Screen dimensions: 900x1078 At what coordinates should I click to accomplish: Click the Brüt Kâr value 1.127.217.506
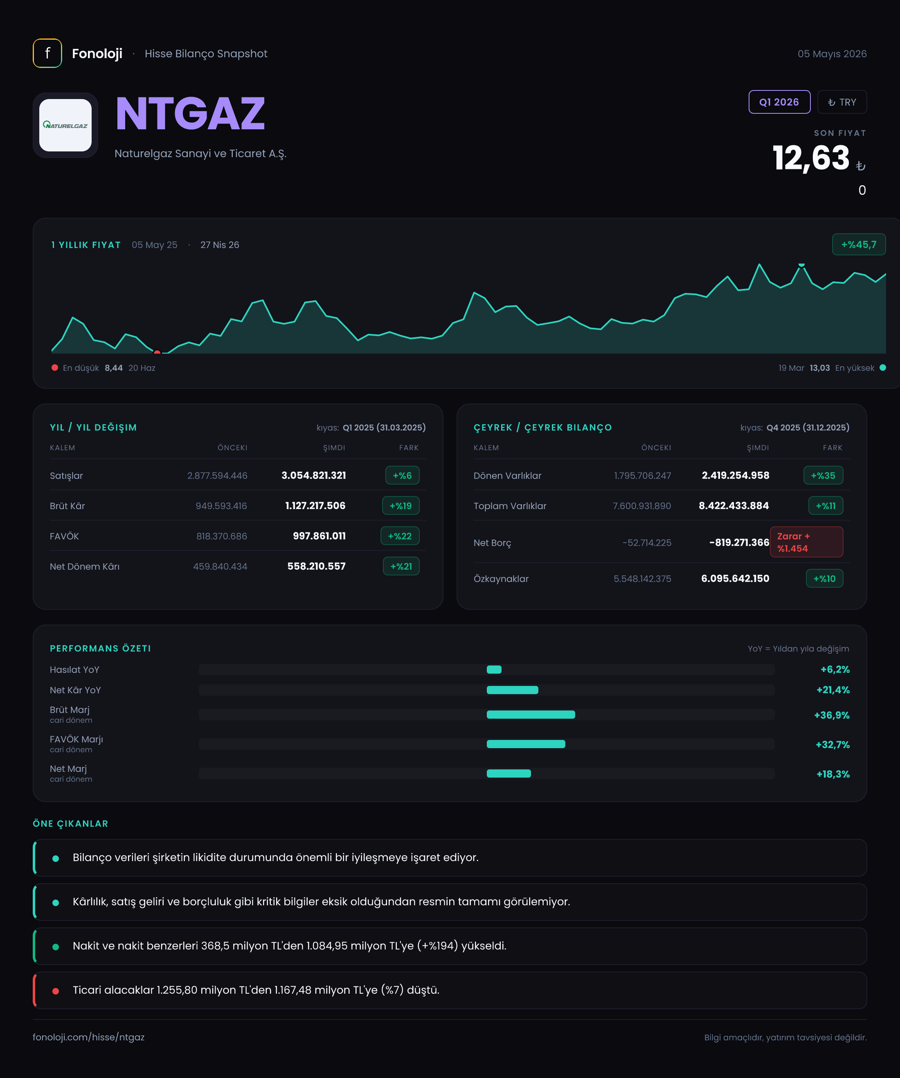coord(315,505)
